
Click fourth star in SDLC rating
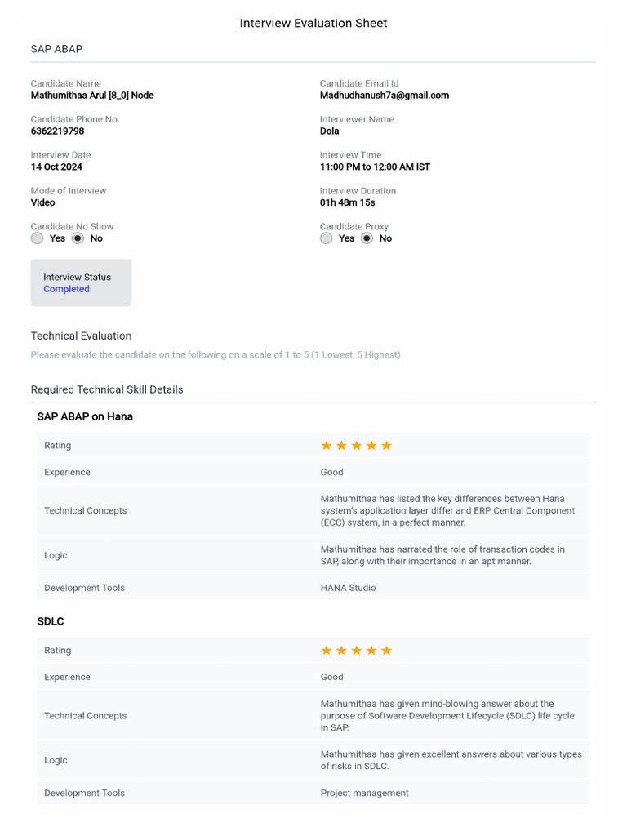pos(371,651)
